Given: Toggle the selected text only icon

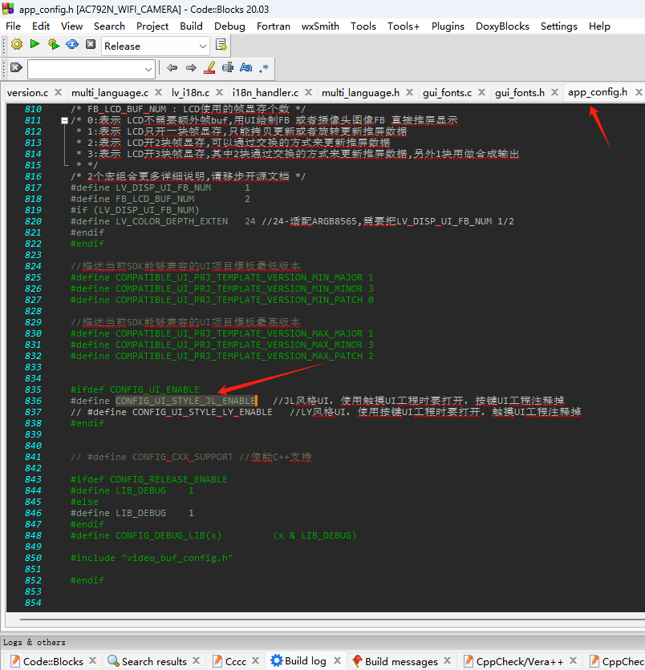Looking at the screenshot, I should tap(228, 67).
